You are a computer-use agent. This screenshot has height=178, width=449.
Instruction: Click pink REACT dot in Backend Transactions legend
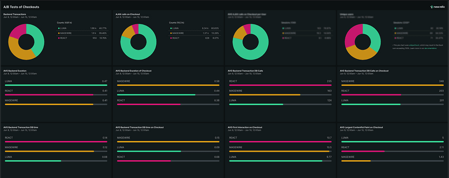tap(59, 38)
